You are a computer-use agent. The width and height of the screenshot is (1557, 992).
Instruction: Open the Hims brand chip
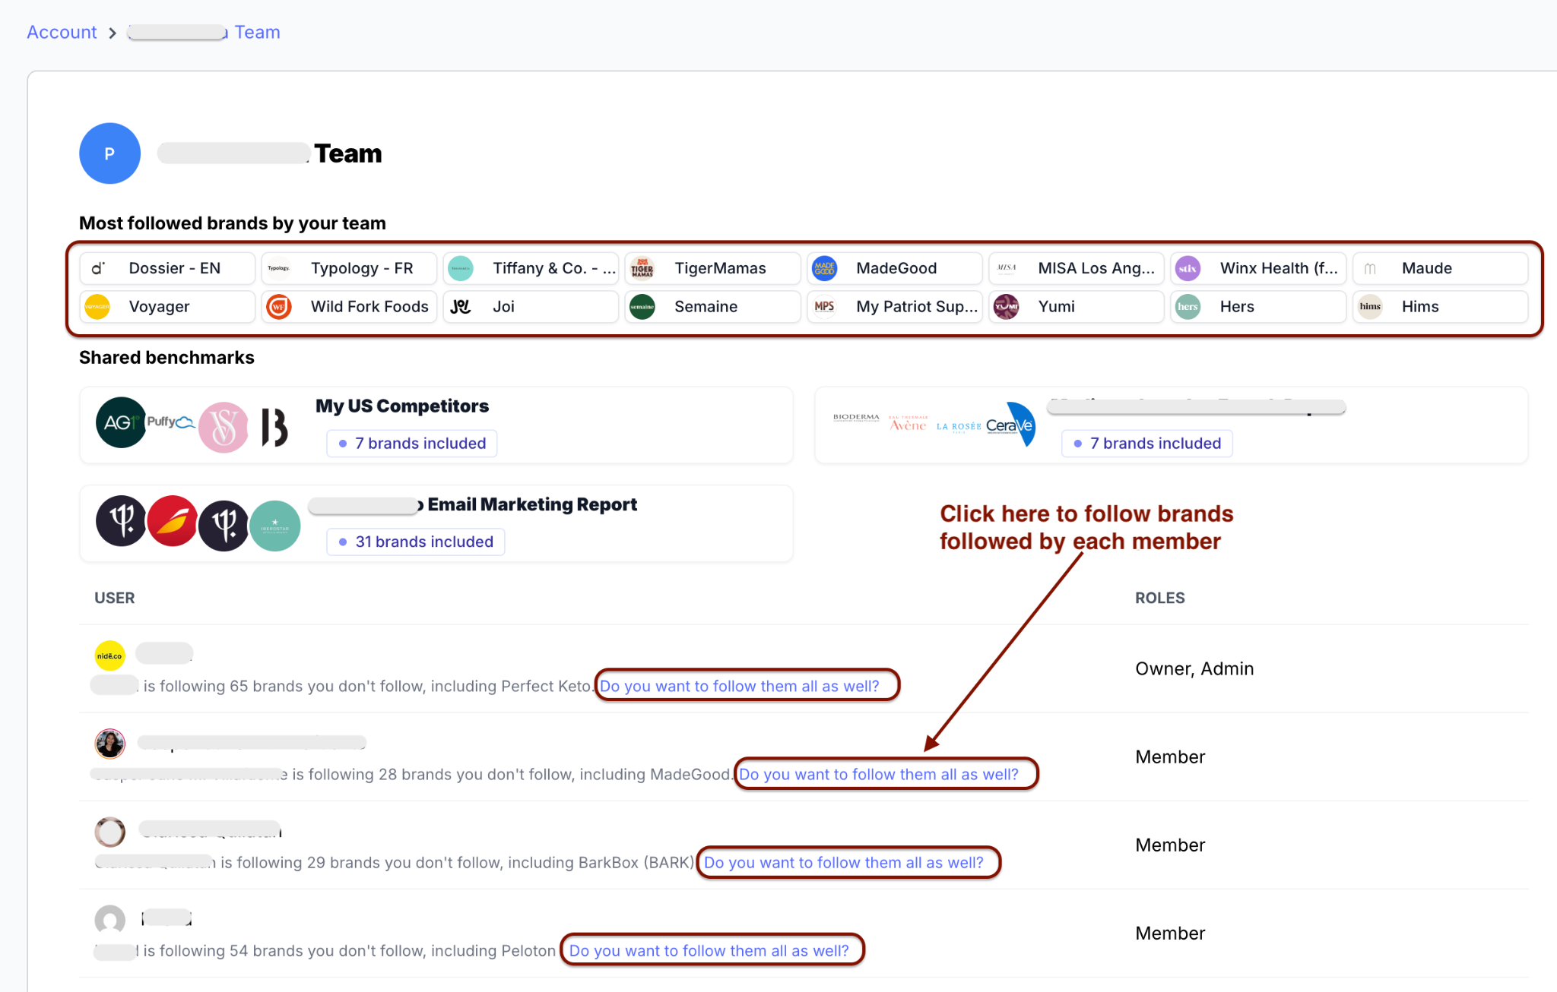point(1440,307)
